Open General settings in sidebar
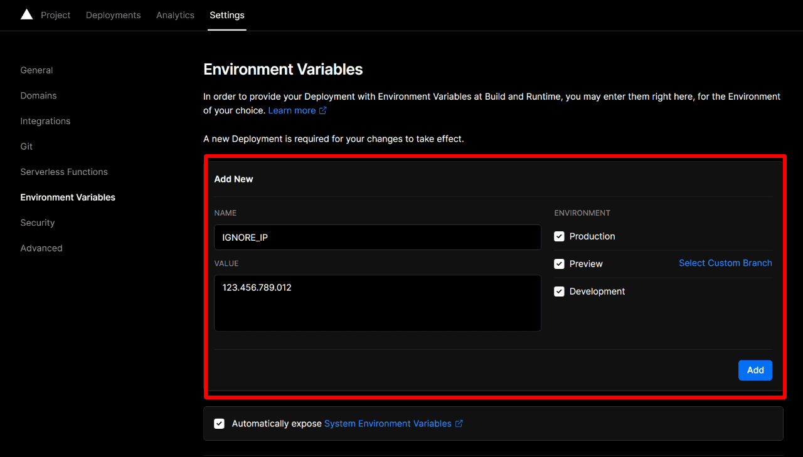This screenshot has width=803, height=457. click(36, 70)
